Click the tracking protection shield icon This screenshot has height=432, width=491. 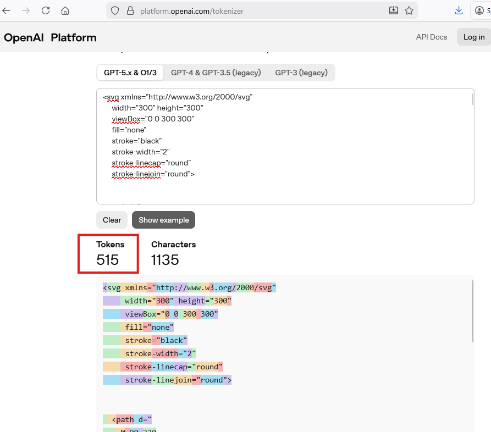tap(114, 10)
